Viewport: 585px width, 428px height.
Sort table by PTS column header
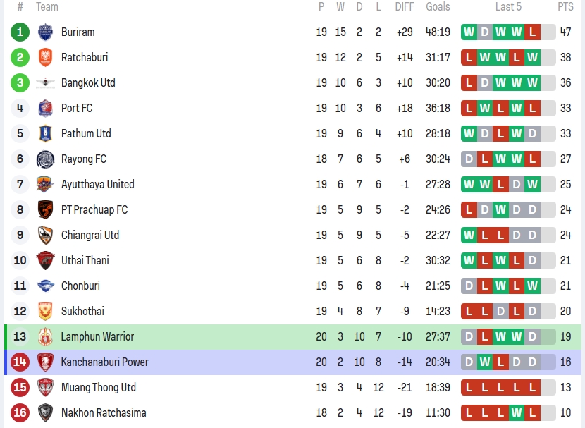(565, 6)
